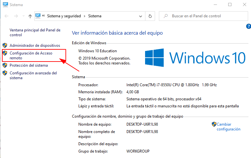Open Protección del sistema

click(x=29, y=65)
